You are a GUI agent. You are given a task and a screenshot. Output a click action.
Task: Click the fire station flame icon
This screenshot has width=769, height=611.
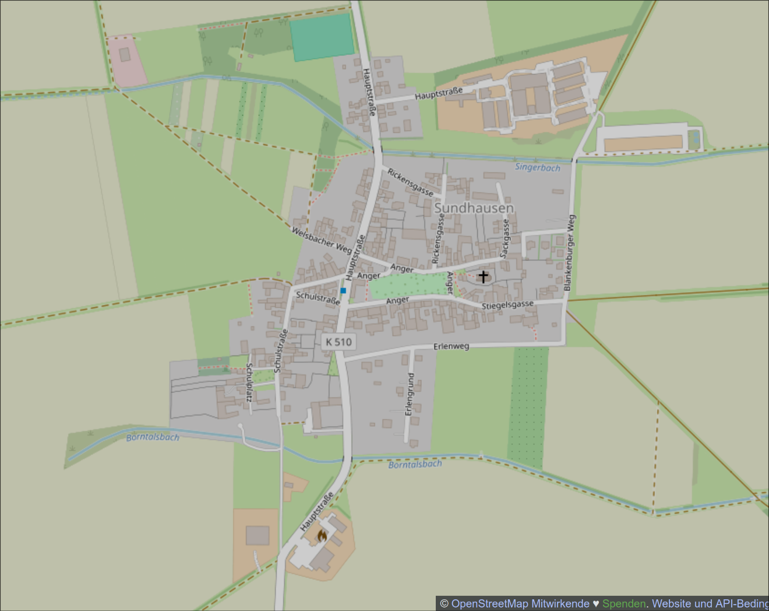(x=322, y=535)
